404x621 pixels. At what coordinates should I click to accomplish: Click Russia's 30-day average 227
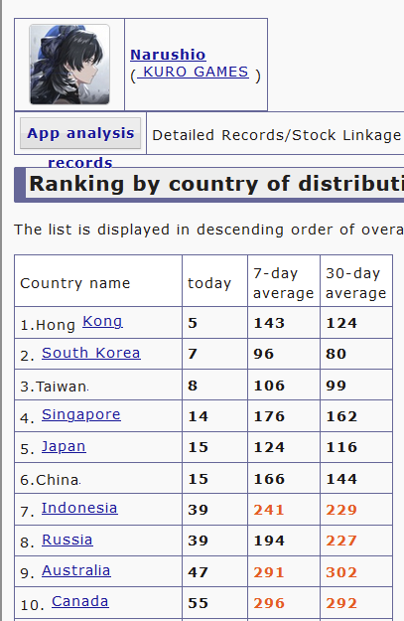(x=341, y=541)
